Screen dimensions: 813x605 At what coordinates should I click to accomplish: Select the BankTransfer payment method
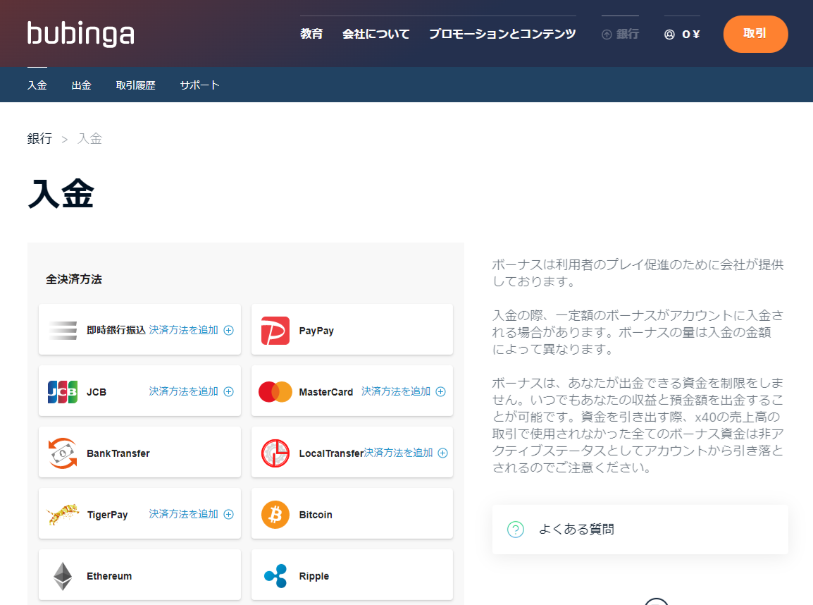pos(140,452)
